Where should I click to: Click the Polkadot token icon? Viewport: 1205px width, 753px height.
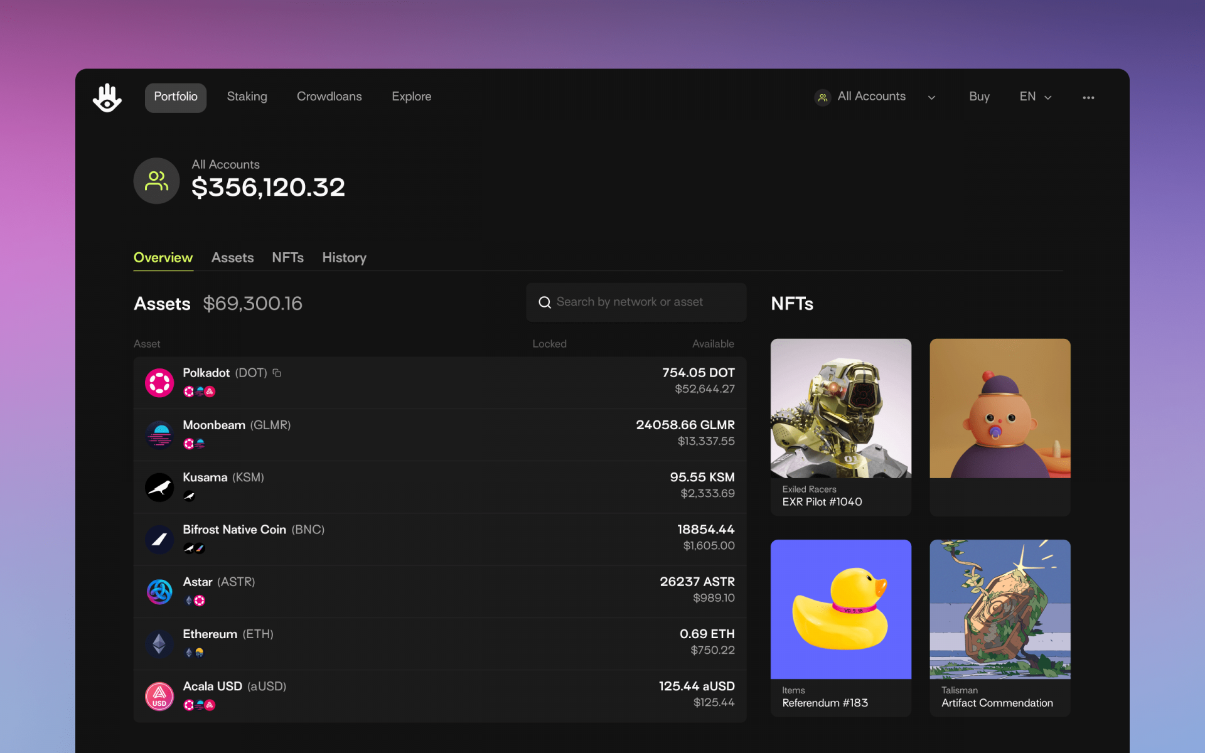point(159,383)
